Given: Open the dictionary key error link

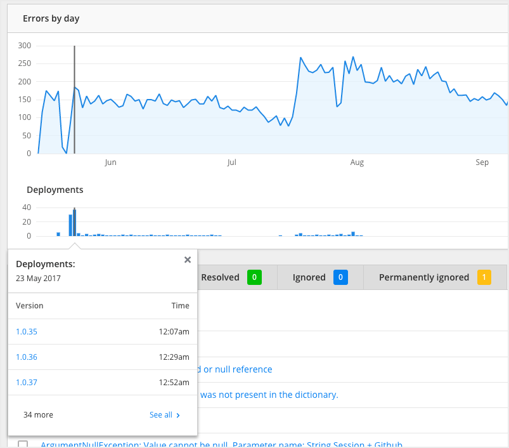Looking at the screenshot, I should 271,394.
